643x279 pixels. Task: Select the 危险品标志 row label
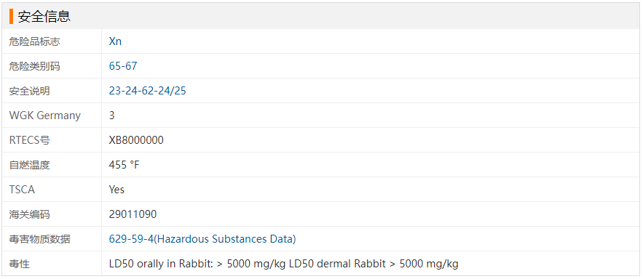(x=34, y=41)
